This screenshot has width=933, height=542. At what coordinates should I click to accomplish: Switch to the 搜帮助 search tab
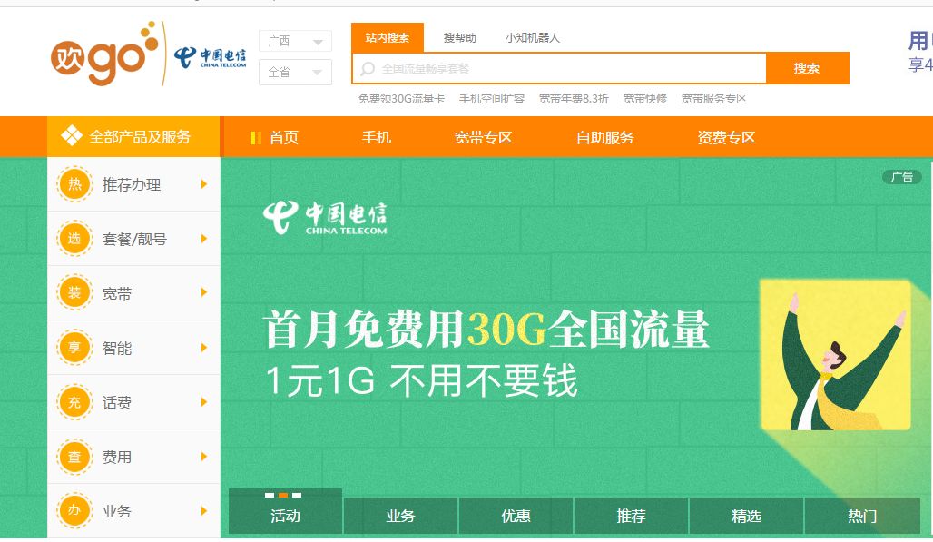coord(460,38)
